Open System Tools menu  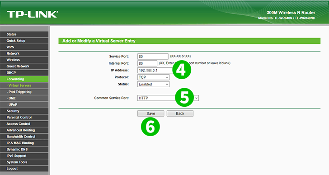pyautogui.click(x=24, y=162)
